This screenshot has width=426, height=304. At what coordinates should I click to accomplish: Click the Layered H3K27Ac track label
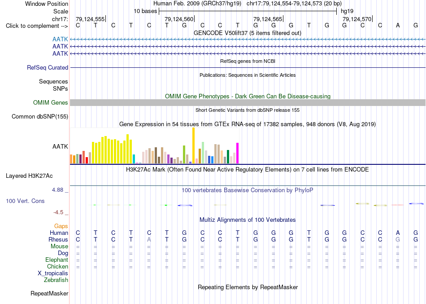point(29,176)
